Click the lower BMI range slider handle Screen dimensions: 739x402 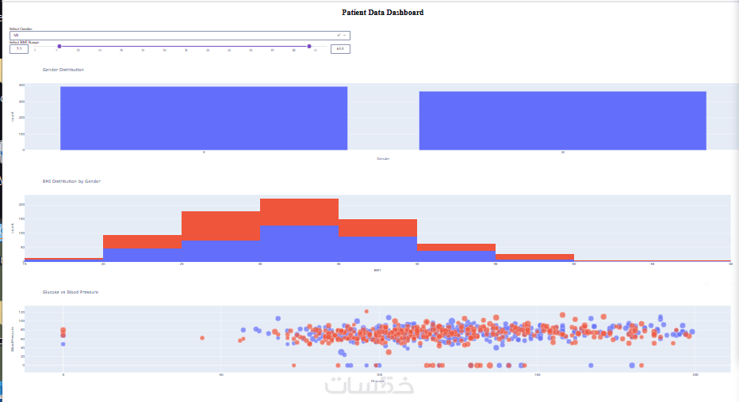click(59, 46)
